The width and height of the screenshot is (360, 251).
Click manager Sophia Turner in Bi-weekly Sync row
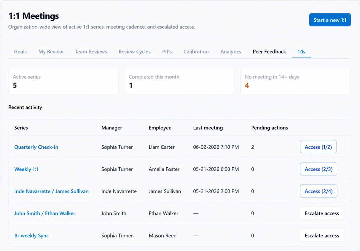117,236
